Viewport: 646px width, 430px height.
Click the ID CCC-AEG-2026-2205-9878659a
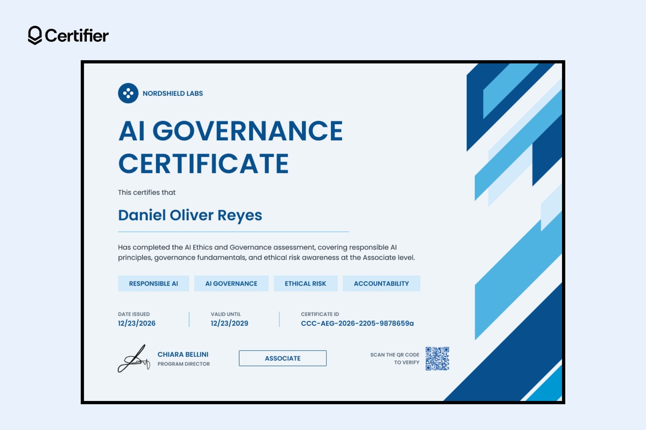pyautogui.click(x=357, y=324)
